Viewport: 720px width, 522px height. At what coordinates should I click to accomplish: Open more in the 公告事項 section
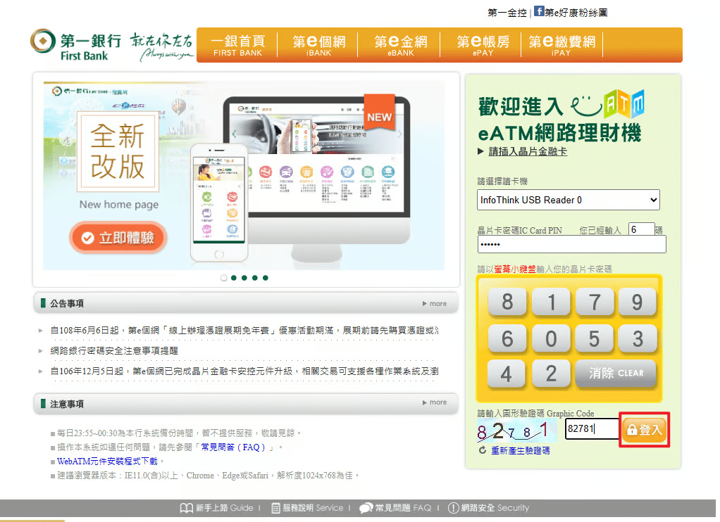435,304
